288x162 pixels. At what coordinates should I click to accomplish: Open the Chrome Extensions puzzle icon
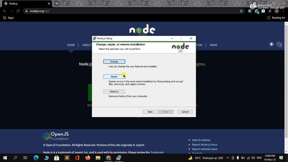click(x=270, y=11)
